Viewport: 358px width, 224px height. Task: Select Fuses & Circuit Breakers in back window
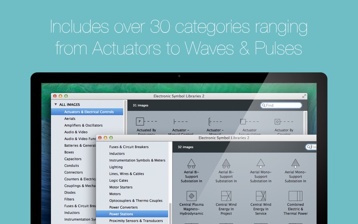pos(80,206)
